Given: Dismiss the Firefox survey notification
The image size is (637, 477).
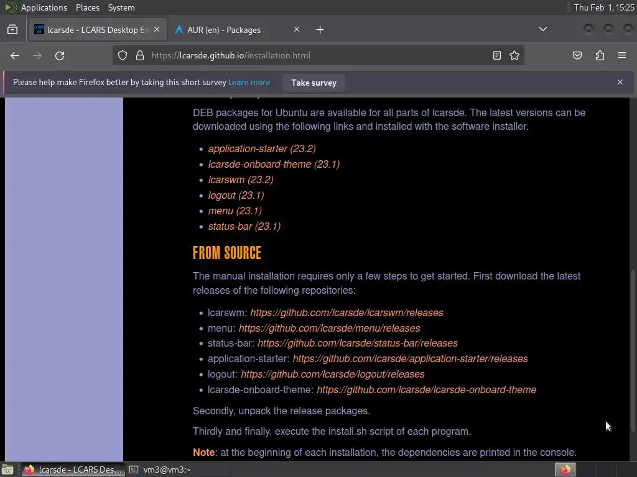Looking at the screenshot, I should (x=620, y=82).
